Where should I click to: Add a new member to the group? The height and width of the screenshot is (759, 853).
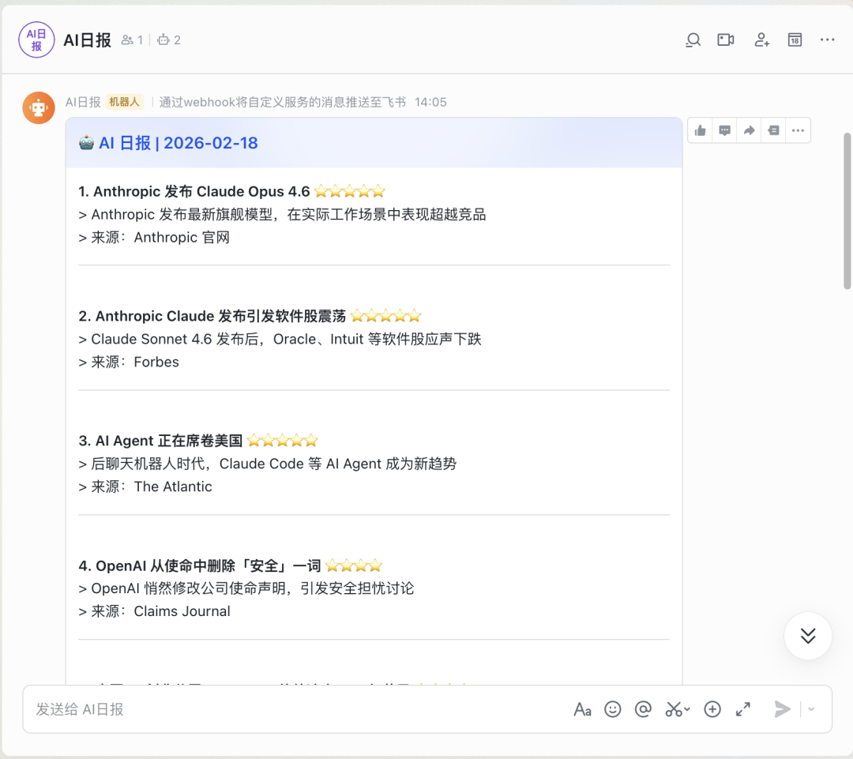[x=761, y=39]
